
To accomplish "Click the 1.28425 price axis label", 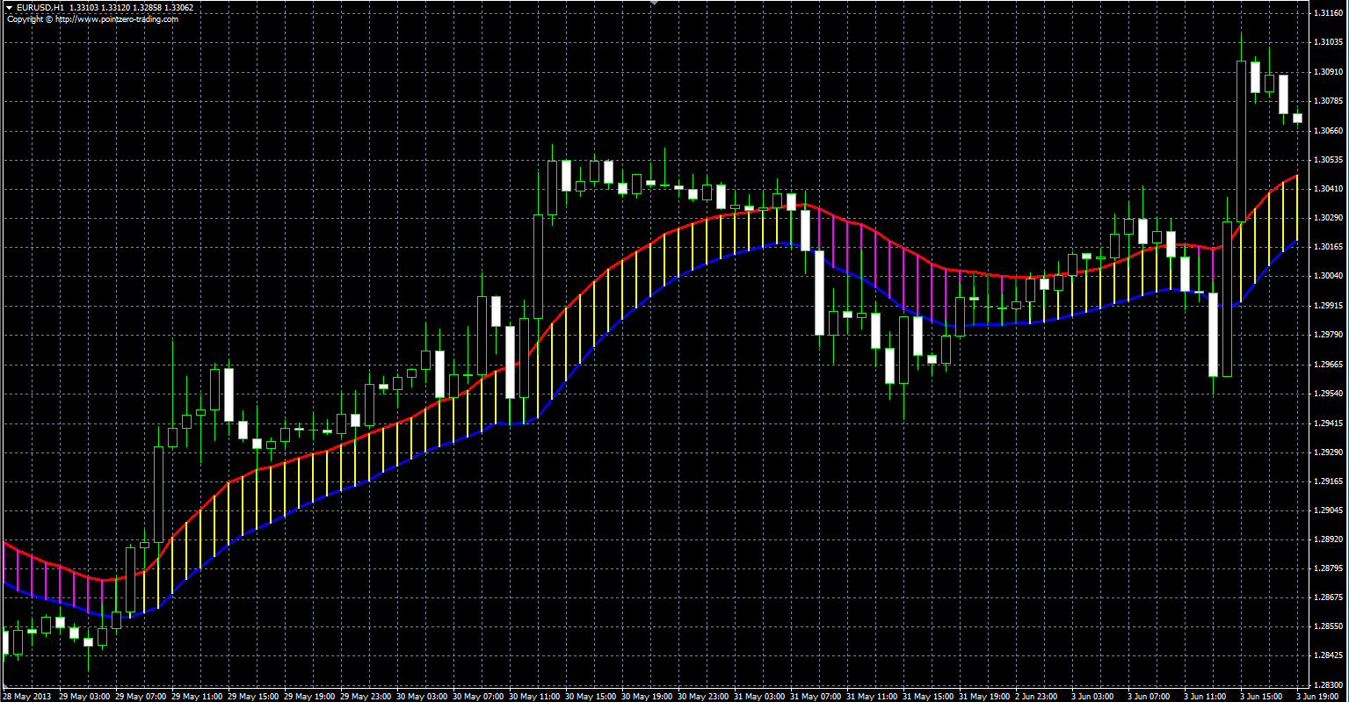I will pyautogui.click(x=1327, y=655).
